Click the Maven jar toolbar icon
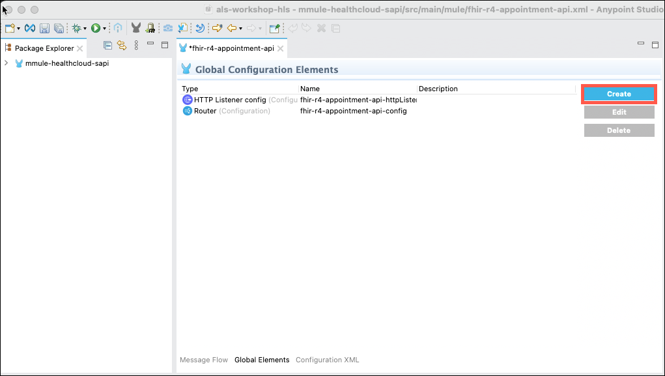The height and width of the screenshot is (376, 665). pyautogui.click(x=150, y=29)
